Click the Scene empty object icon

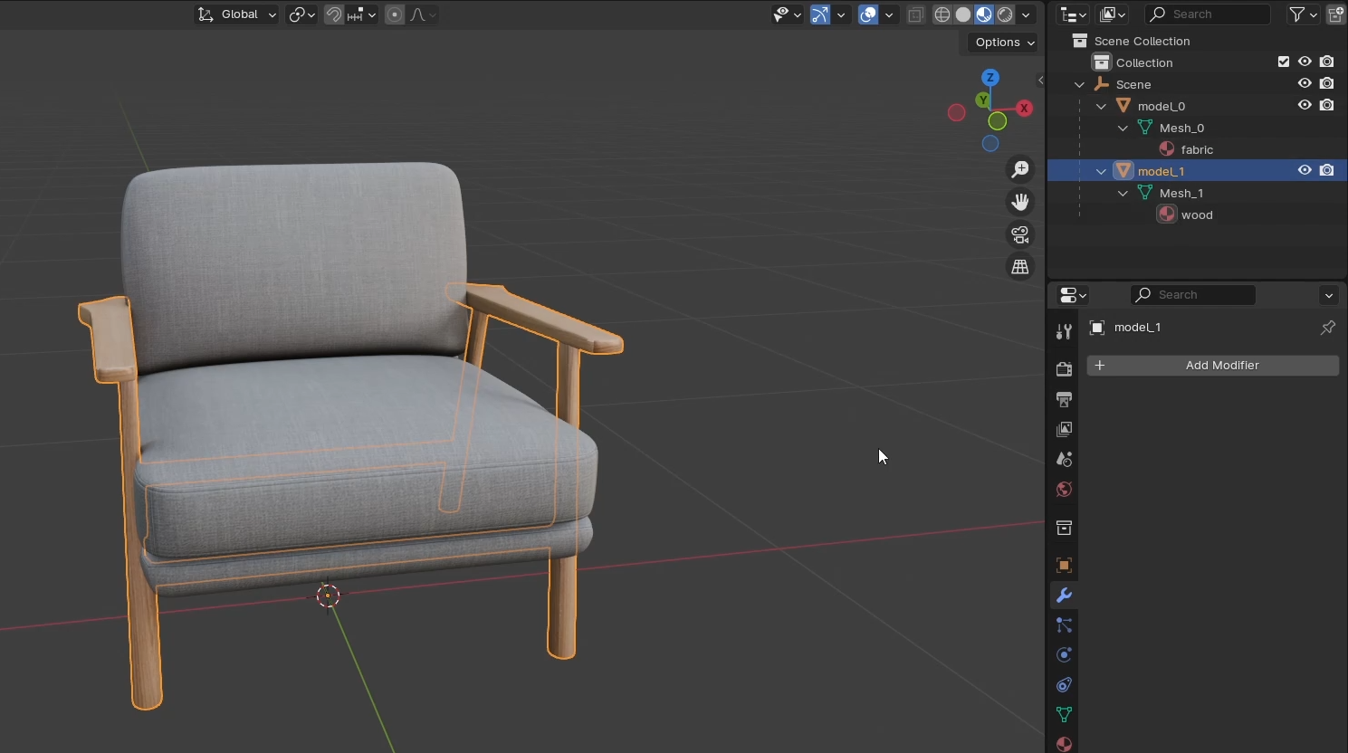(x=1102, y=84)
